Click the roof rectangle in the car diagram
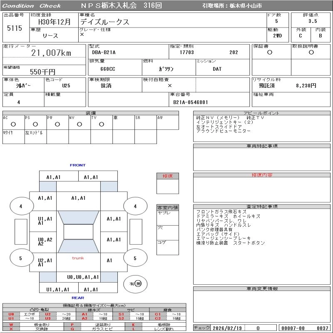The width and height of the screenshot is (333, 333). [78, 232]
